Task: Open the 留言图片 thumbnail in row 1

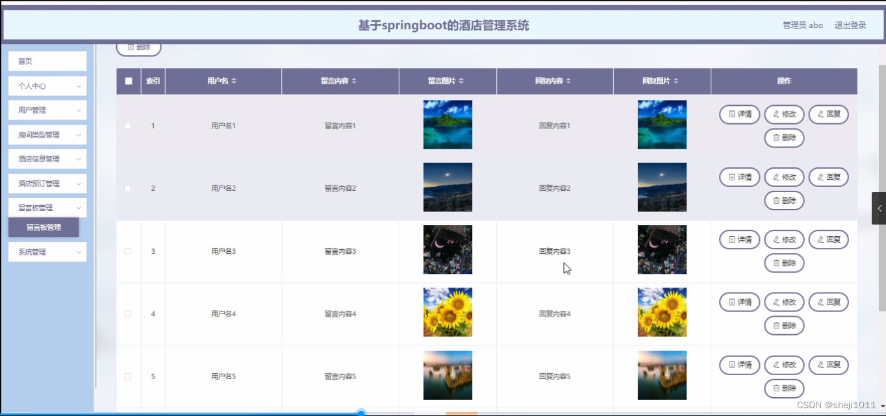Action: coord(448,124)
